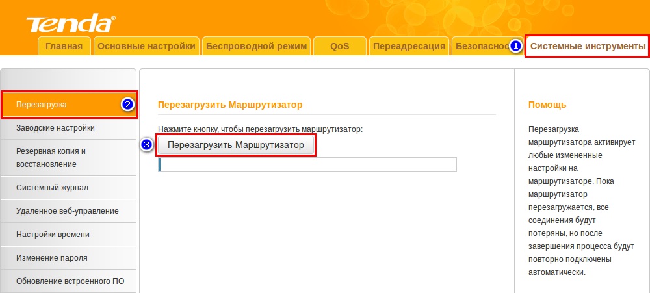650x293 pixels.
Task: Open the Беспроводной режим tab
Action: [257, 46]
